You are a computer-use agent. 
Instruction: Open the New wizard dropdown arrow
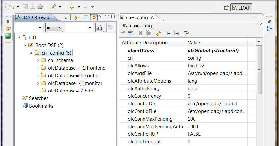(18, 7)
